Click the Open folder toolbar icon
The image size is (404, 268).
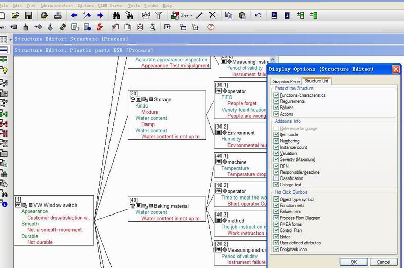click(15, 15)
